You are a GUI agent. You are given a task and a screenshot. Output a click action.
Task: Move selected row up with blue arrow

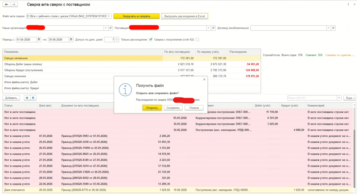tap(27, 98)
